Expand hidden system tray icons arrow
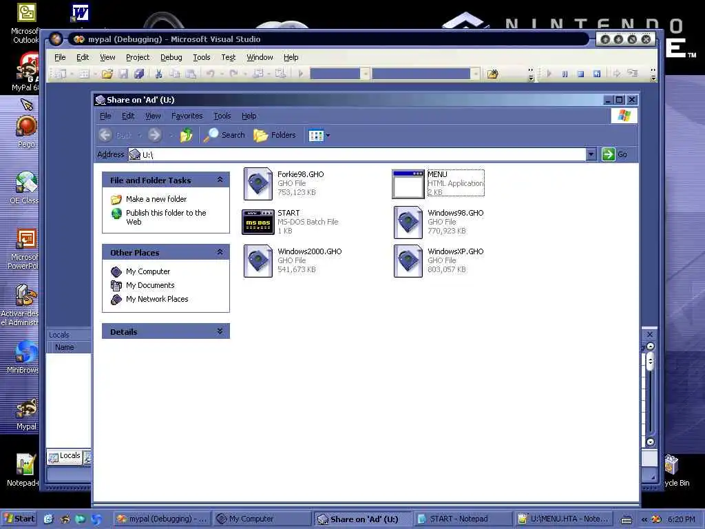Screen dimensions: 705x529 (644, 519)
